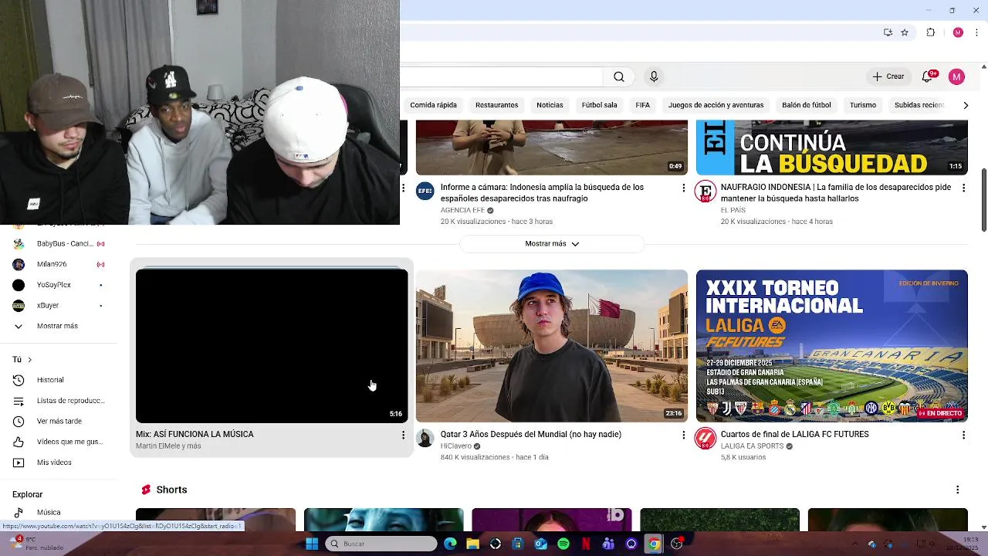Open options for NAUFRAGIO INDONESIA video
The image size is (988, 556).
click(963, 188)
